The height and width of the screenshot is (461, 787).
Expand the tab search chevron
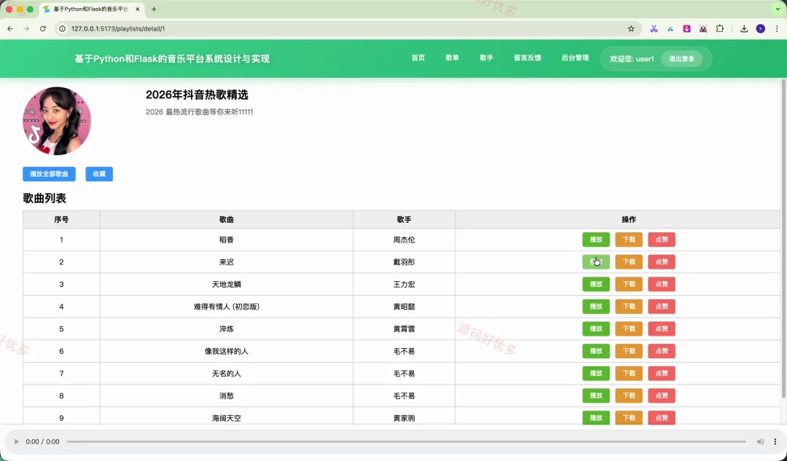click(778, 9)
